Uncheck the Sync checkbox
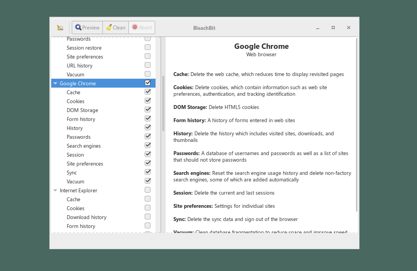 tap(148, 172)
